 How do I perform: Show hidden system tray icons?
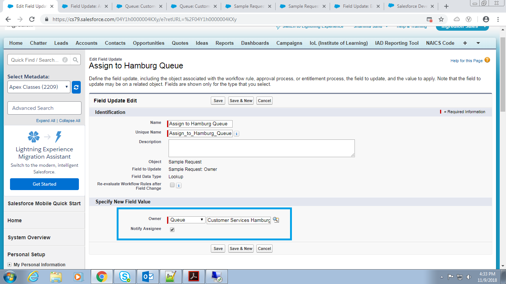click(x=442, y=277)
